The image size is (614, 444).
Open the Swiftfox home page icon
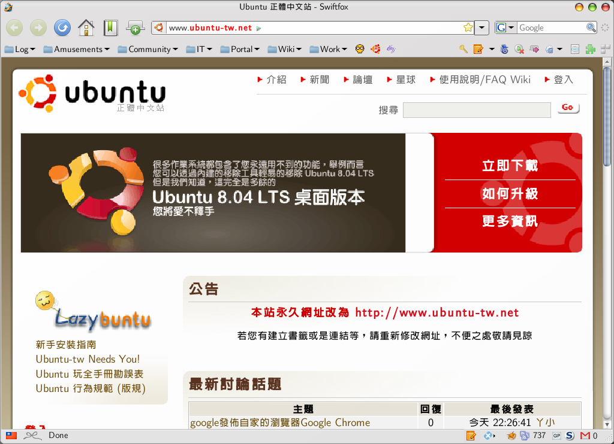[x=86, y=28]
